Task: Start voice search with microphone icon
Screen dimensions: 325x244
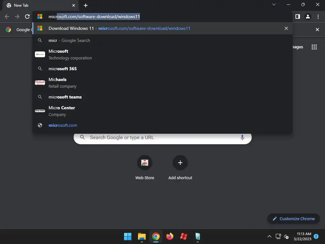Action: click(x=242, y=137)
